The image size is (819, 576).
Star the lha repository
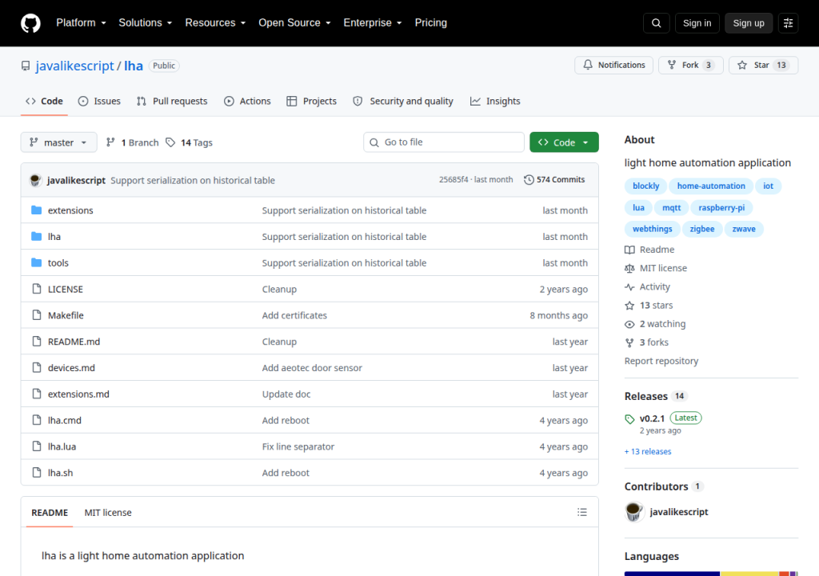point(763,65)
